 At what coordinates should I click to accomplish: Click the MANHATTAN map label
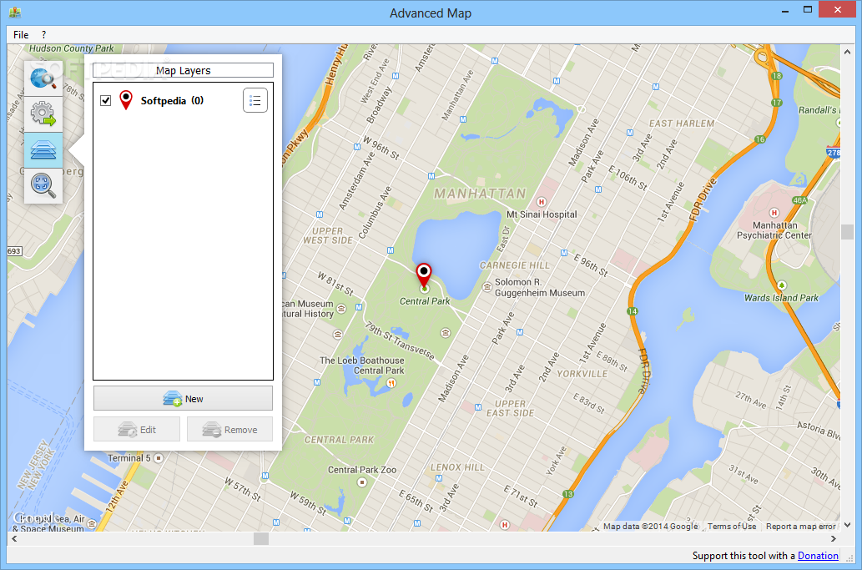pyautogui.click(x=480, y=194)
